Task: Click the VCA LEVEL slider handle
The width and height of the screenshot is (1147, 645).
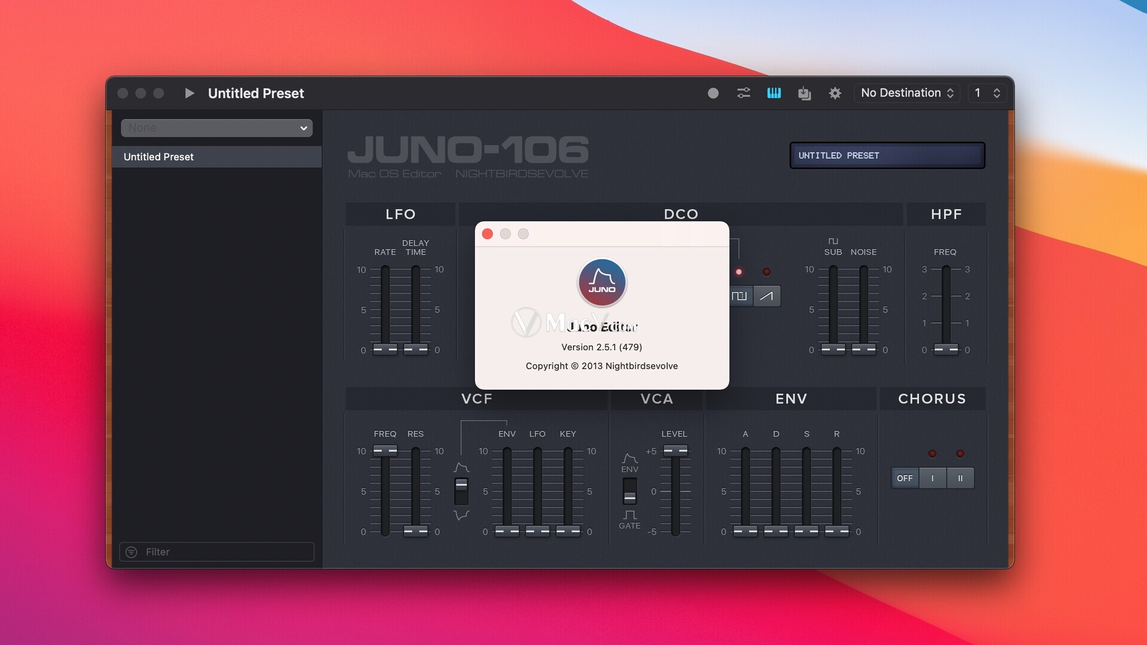Action: pyautogui.click(x=675, y=450)
